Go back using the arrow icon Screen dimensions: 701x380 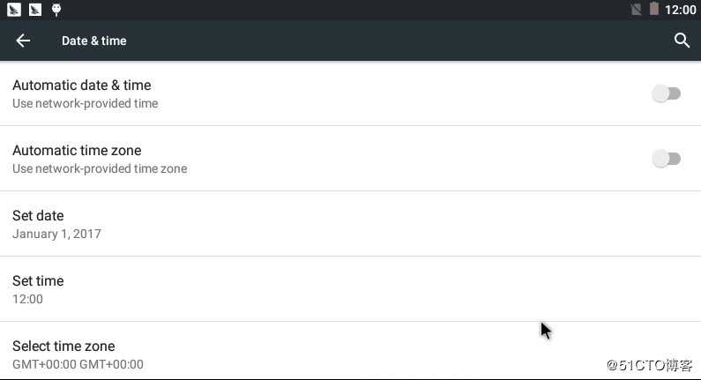[x=23, y=41]
